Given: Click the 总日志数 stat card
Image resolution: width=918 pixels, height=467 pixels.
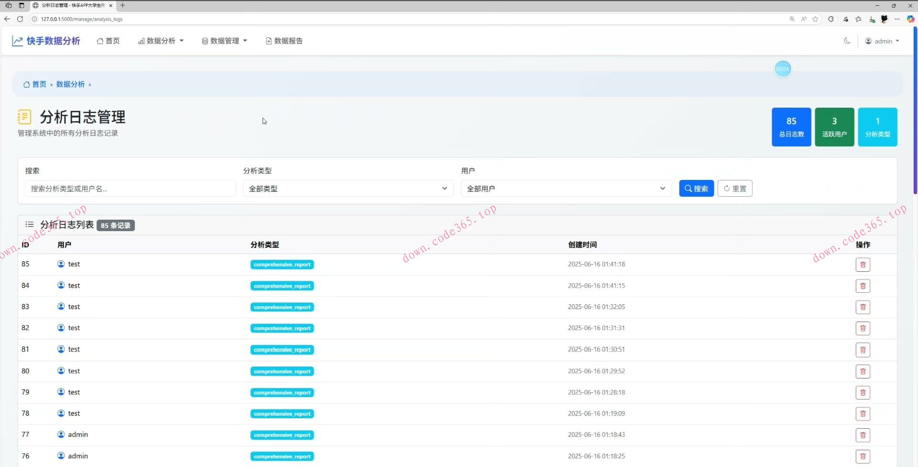Looking at the screenshot, I should [x=791, y=127].
